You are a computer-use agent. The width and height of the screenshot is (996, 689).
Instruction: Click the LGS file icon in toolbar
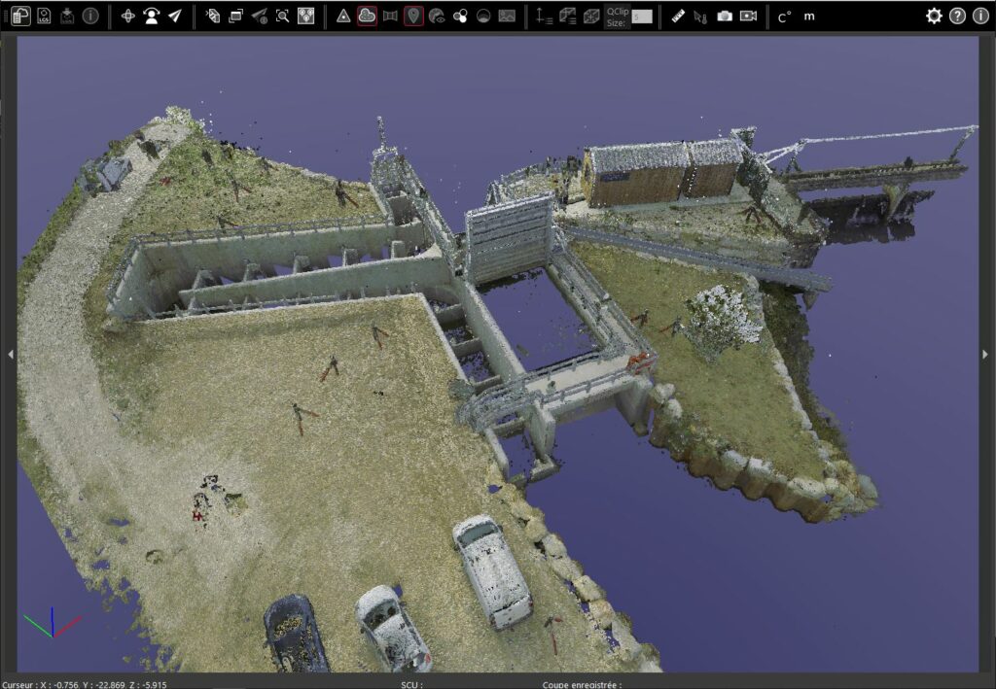pos(45,16)
